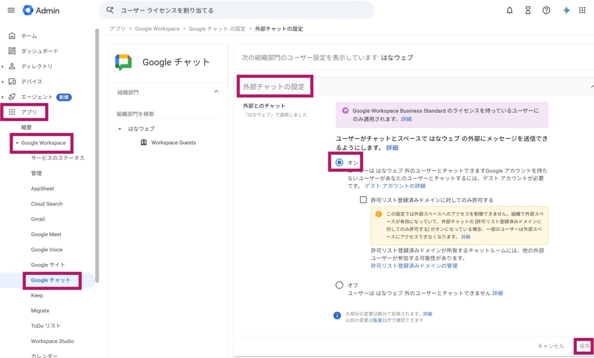Open ToDo リスト in the sidebar
Image resolution: width=594 pixels, height=358 pixels.
[46, 326]
